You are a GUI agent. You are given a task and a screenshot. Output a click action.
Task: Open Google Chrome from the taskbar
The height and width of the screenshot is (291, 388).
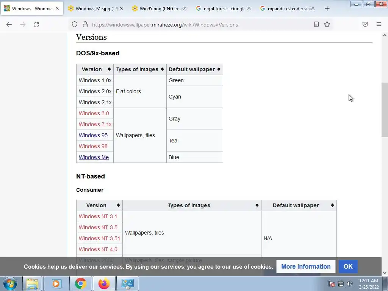coord(80,283)
